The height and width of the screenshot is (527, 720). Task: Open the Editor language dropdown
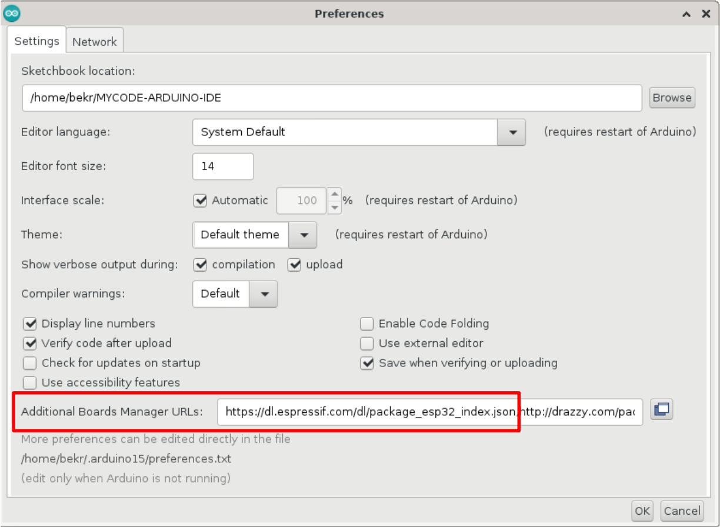pos(511,132)
